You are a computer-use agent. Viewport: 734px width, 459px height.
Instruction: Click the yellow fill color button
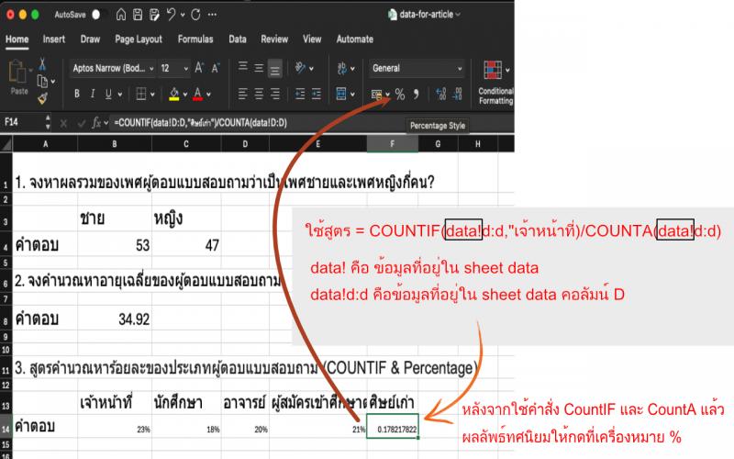click(x=172, y=94)
